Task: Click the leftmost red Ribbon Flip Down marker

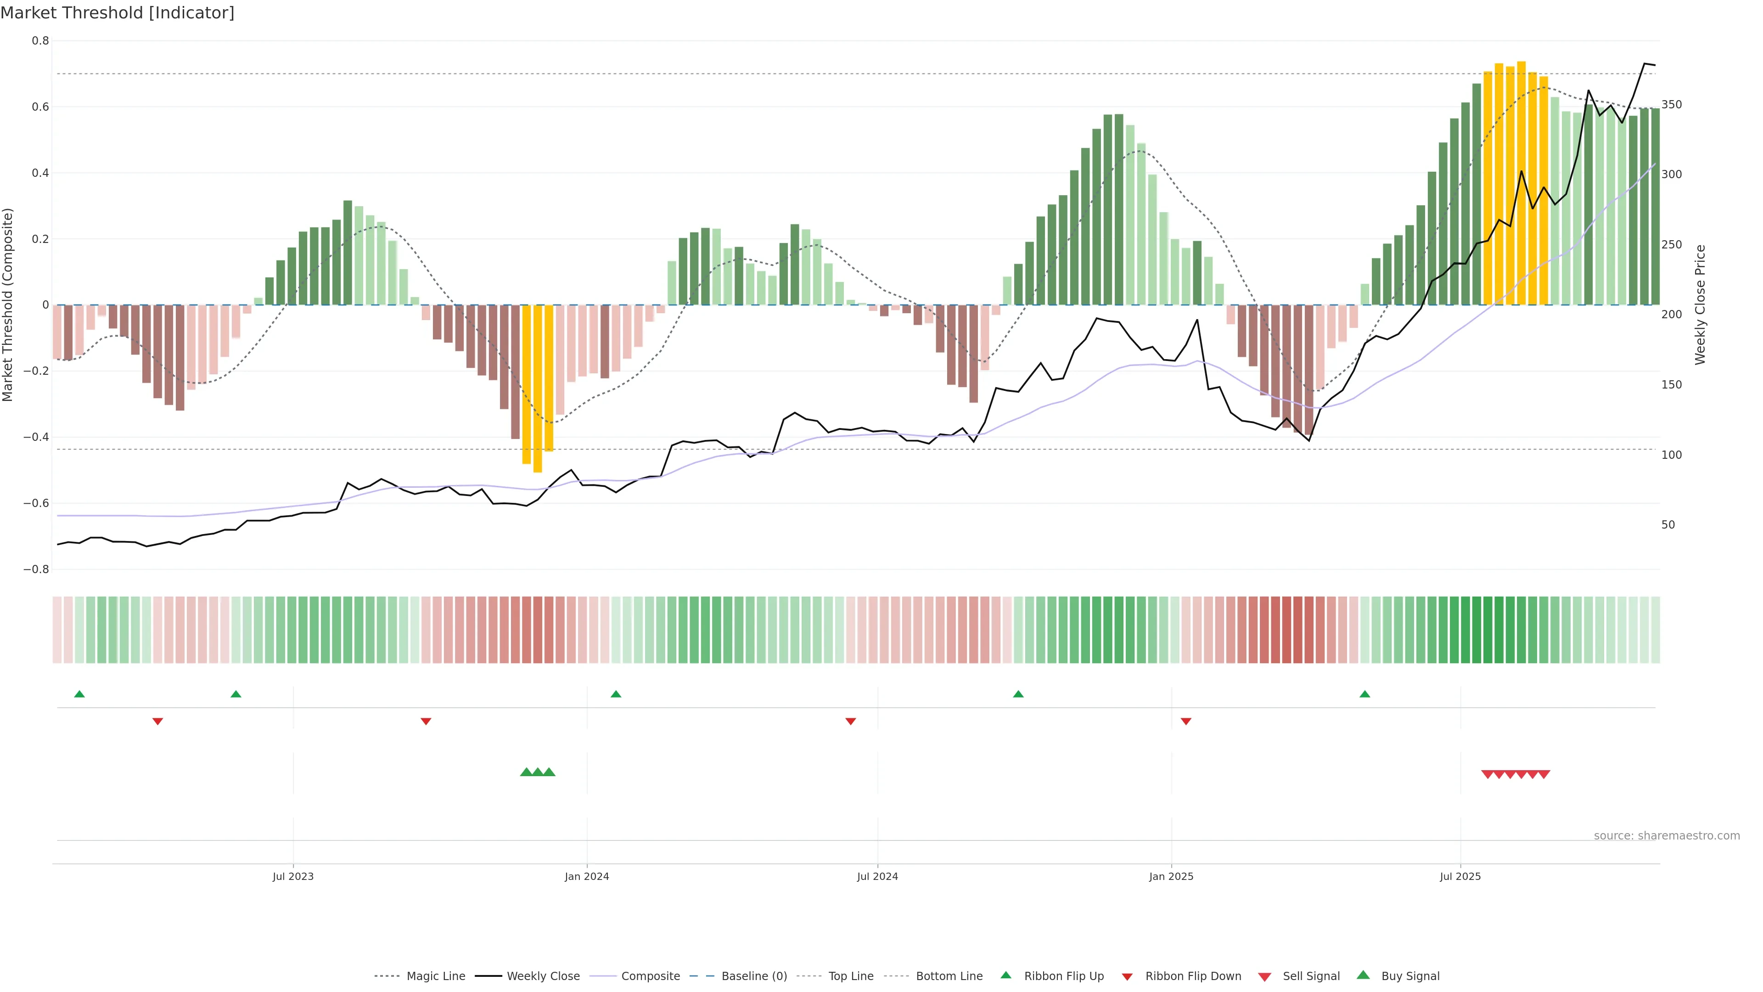Action: pos(157,721)
